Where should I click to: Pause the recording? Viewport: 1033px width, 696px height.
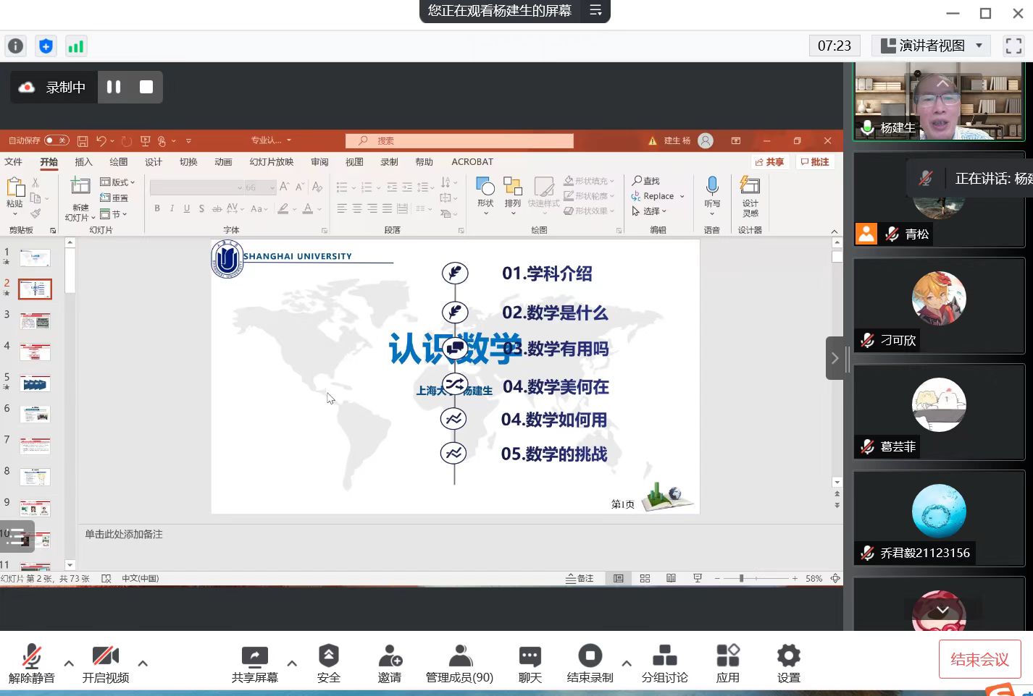(114, 87)
